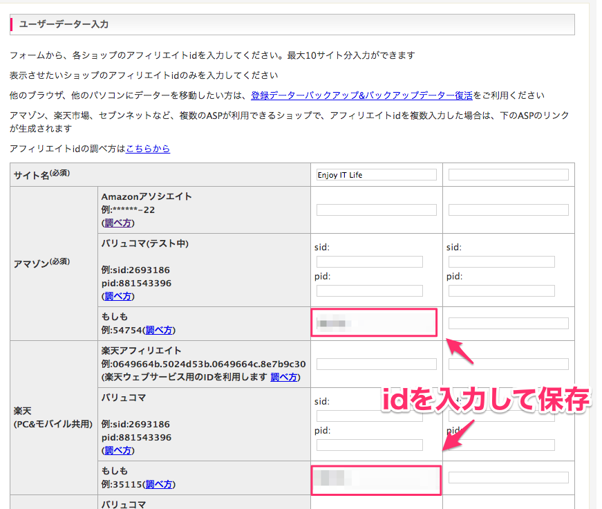Select second-column Amazon バリュコマ sid field
This screenshot has width=602, height=509.
tap(501, 261)
